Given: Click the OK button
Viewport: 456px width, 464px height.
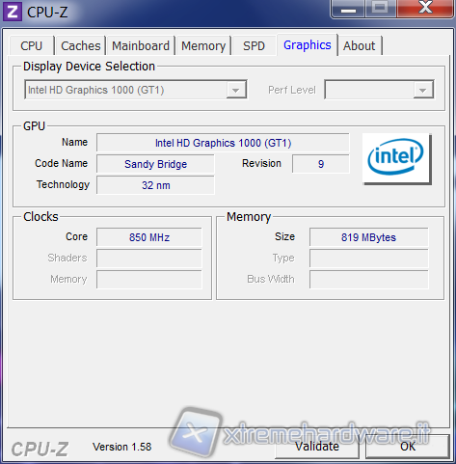Looking at the screenshot, I should click(x=408, y=447).
